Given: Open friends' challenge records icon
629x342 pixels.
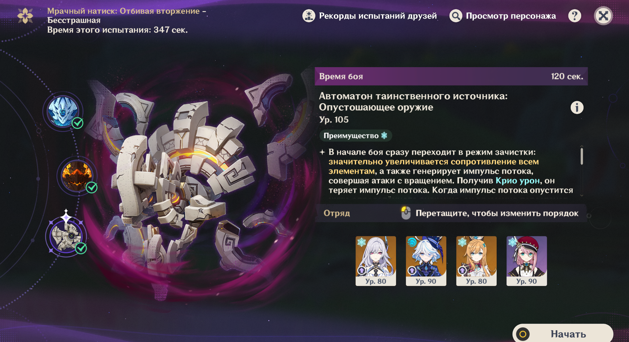Looking at the screenshot, I should click(309, 16).
